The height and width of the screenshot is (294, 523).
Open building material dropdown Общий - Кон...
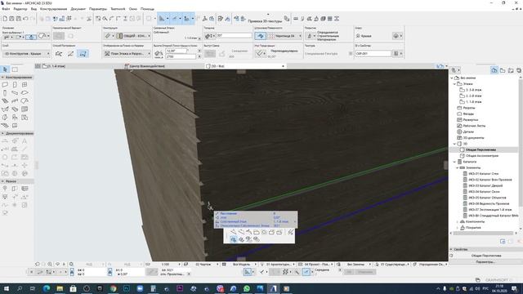pos(133,36)
